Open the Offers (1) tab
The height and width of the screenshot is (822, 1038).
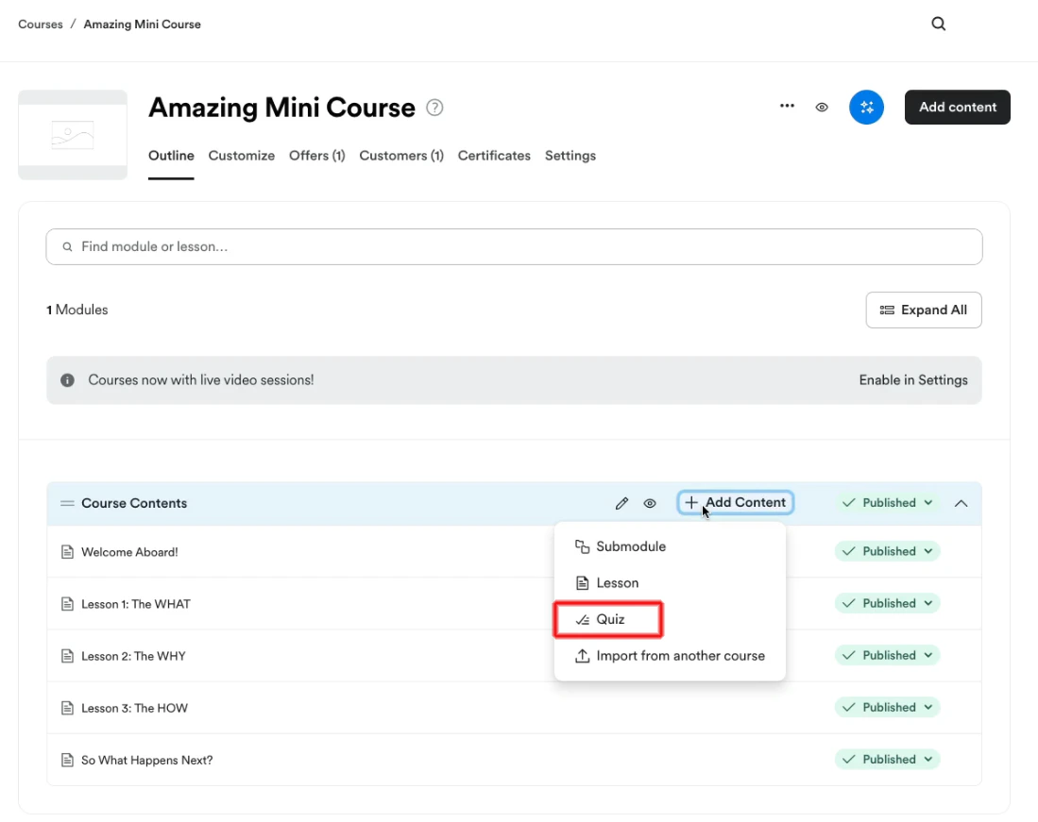click(x=317, y=156)
